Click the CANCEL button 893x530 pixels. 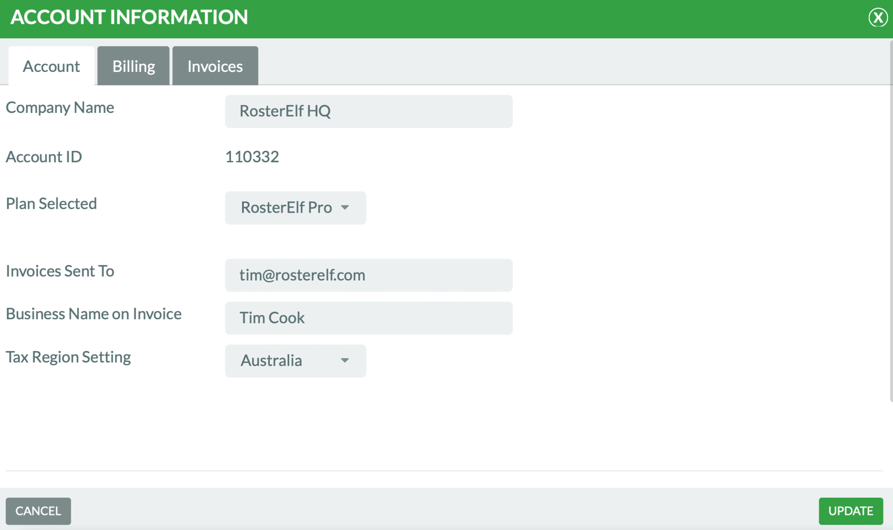tap(38, 511)
